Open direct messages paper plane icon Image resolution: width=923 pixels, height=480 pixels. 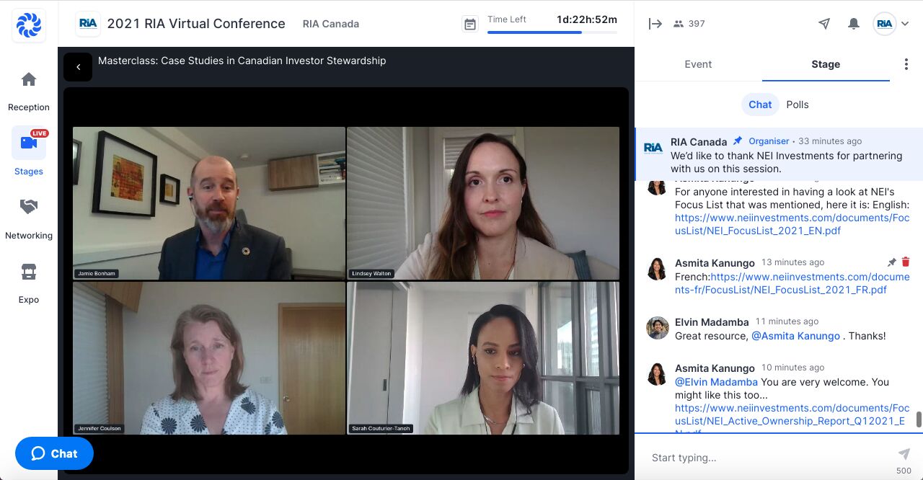pos(824,24)
